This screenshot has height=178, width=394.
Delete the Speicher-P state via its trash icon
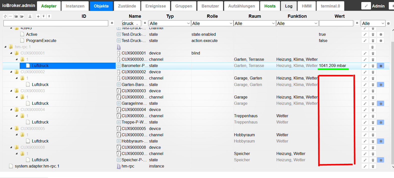(x=373, y=160)
